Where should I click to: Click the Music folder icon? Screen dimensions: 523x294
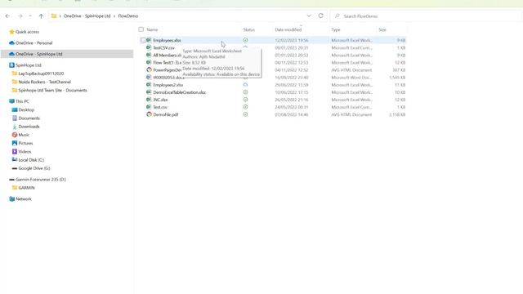coord(15,135)
